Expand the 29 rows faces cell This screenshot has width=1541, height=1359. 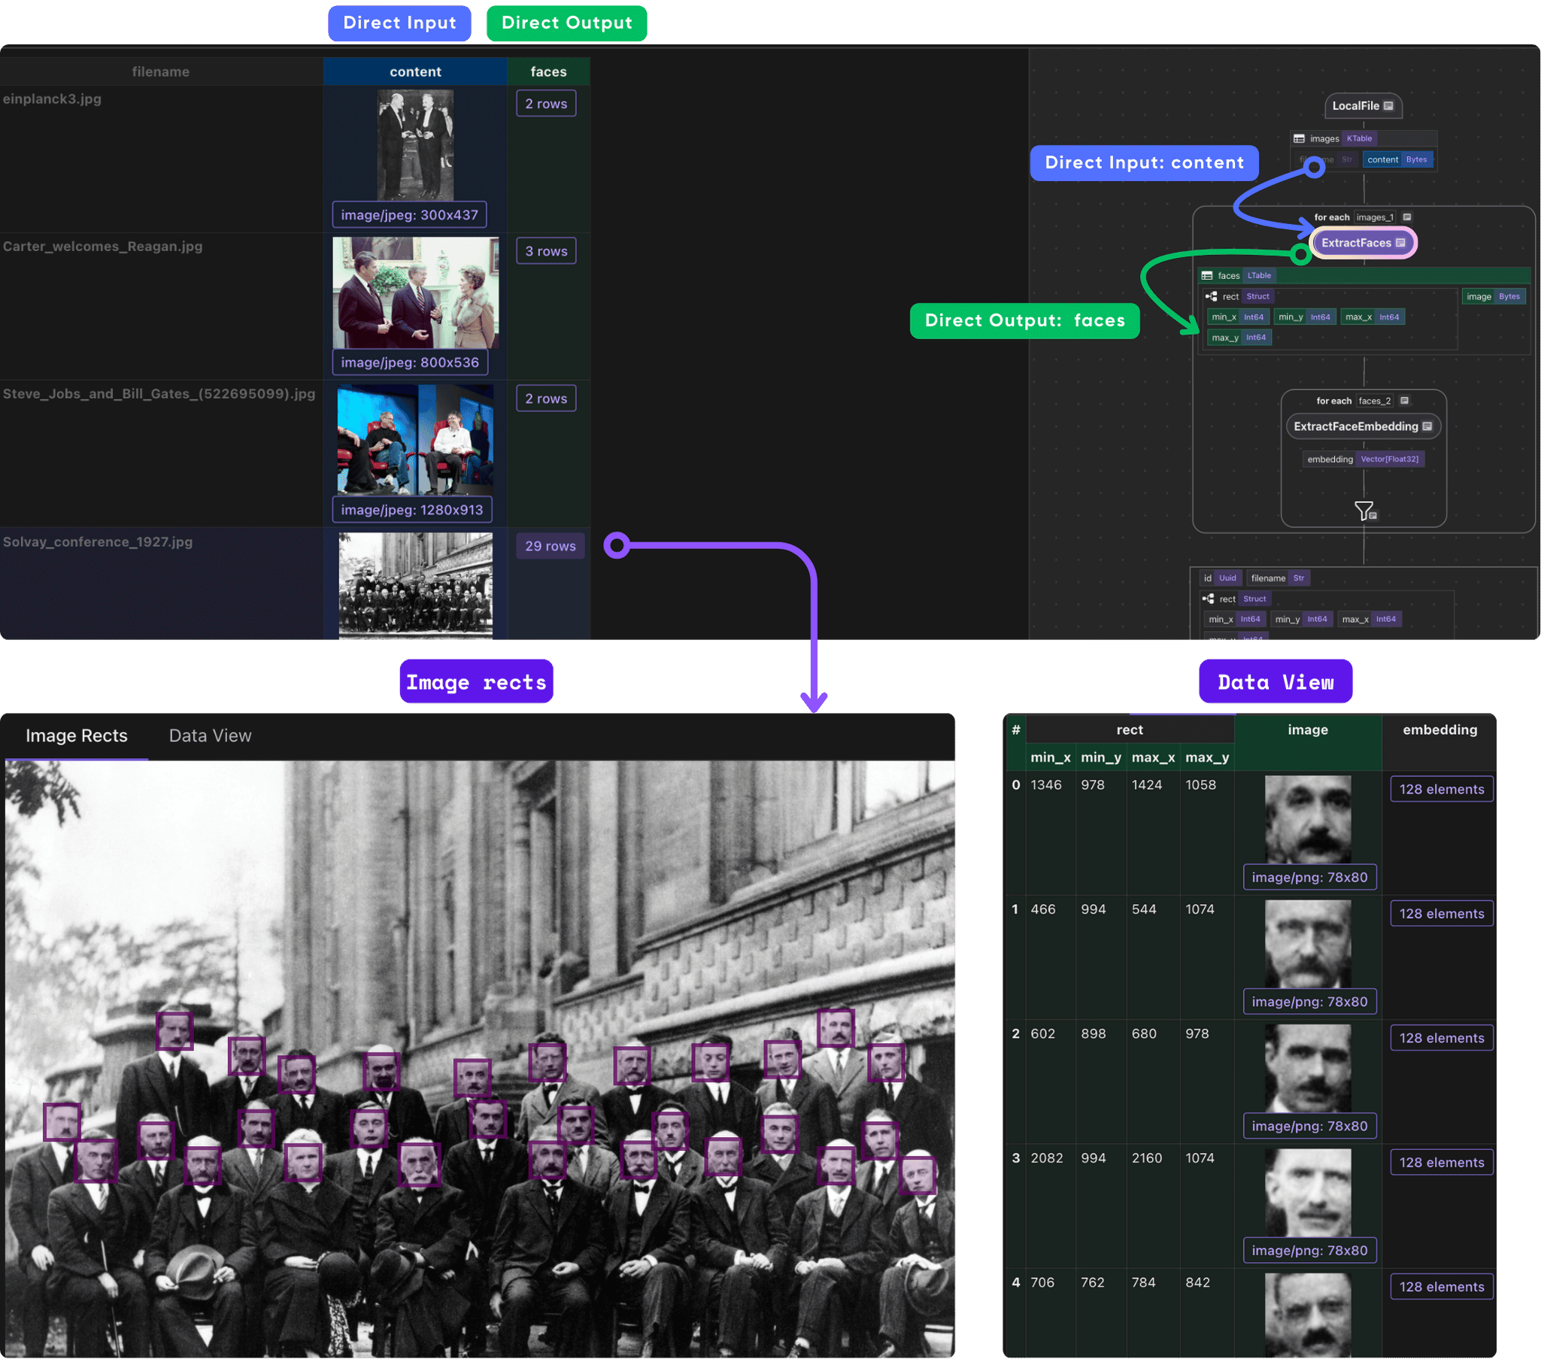(550, 546)
